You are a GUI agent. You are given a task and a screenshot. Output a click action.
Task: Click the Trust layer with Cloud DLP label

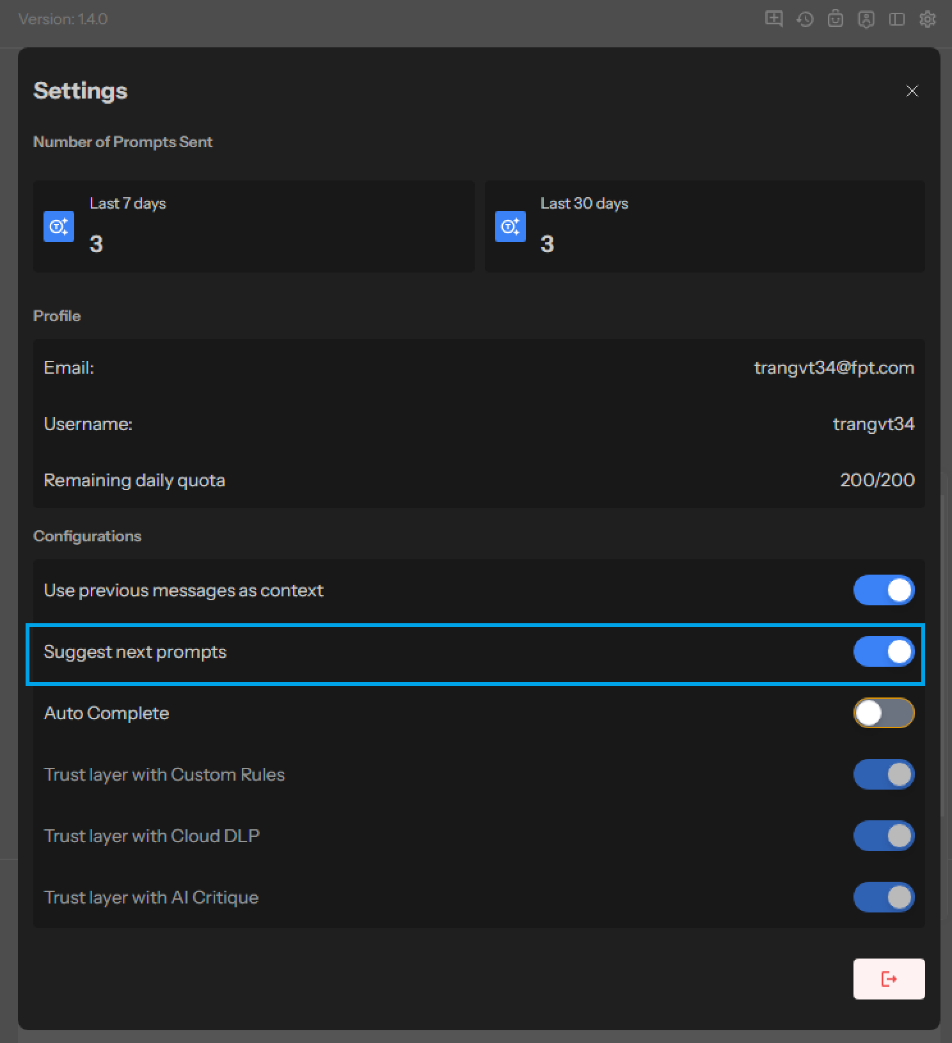[x=152, y=836]
